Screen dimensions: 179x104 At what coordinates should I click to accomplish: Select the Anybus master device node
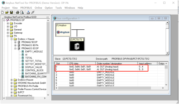63,30
